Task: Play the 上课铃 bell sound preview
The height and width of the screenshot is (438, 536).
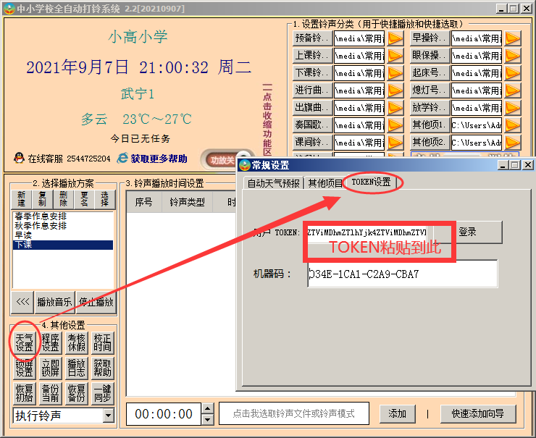Action: (x=395, y=56)
